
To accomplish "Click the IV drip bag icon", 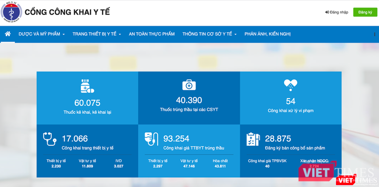I will [x=152, y=139].
